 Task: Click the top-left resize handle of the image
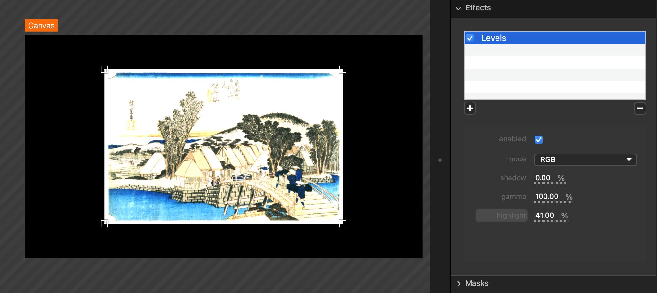(x=104, y=69)
